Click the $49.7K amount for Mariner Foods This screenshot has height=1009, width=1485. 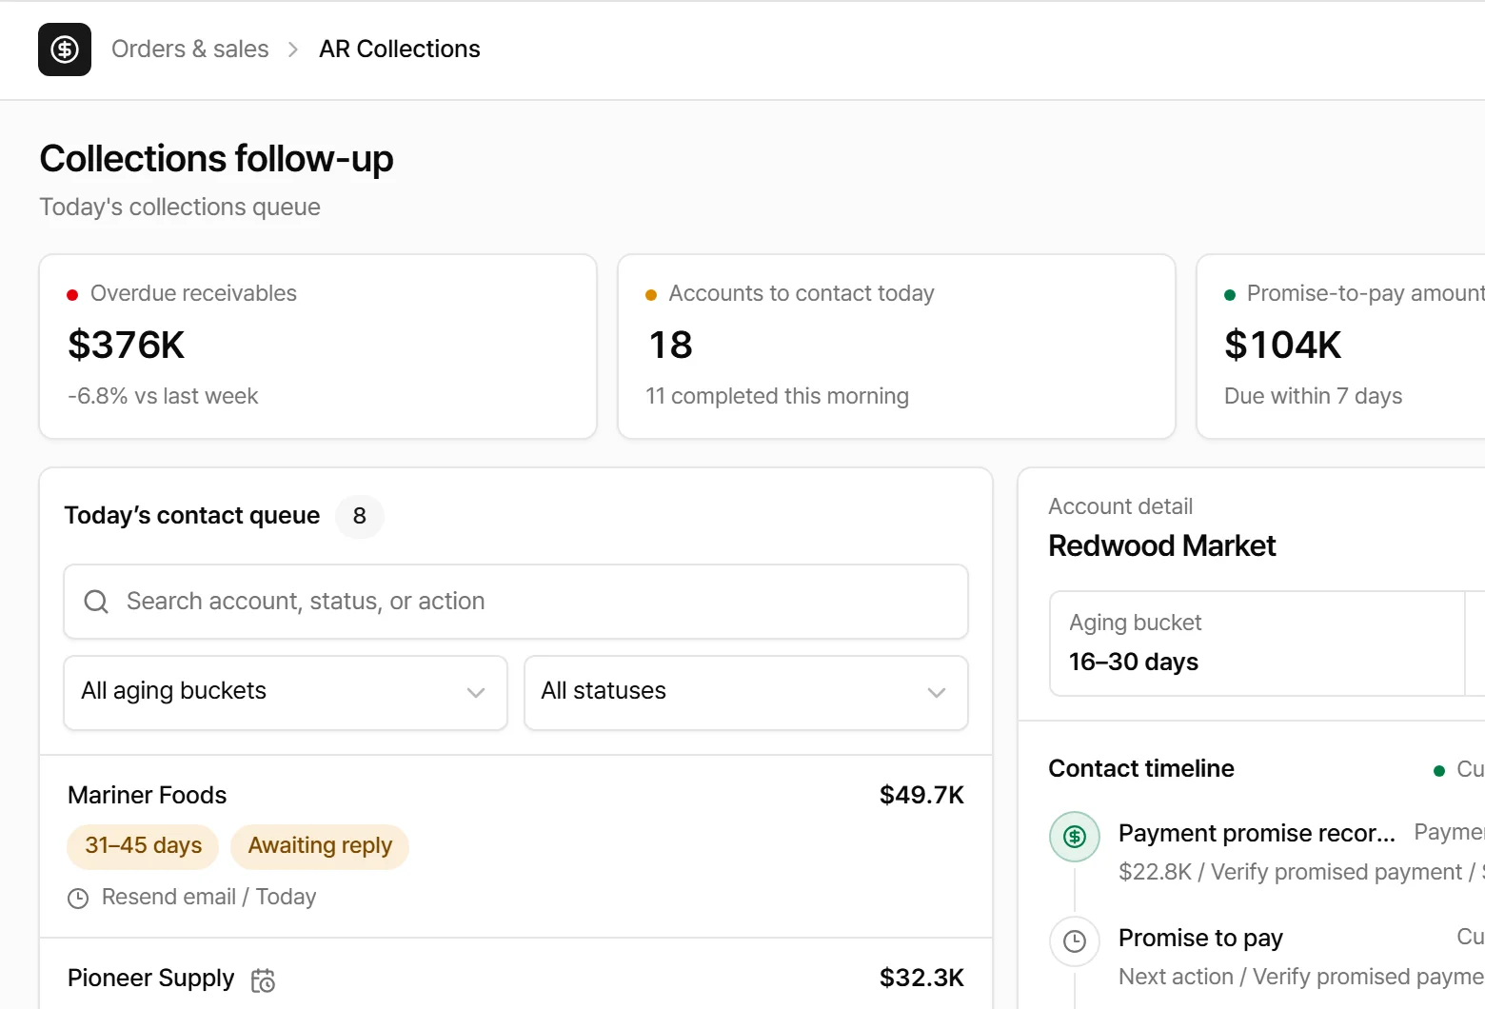pyautogui.click(x=921, y=796)
